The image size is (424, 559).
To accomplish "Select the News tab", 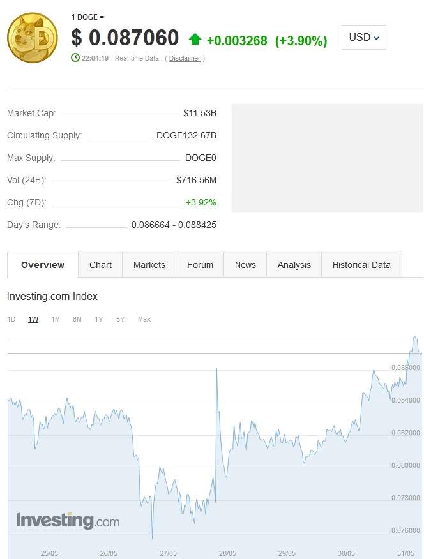I will coord(245,265).
